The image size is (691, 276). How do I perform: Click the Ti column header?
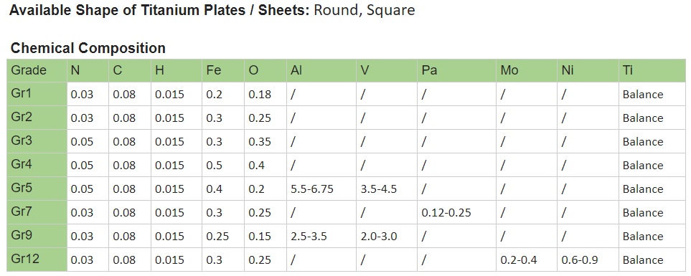(652, 70)
